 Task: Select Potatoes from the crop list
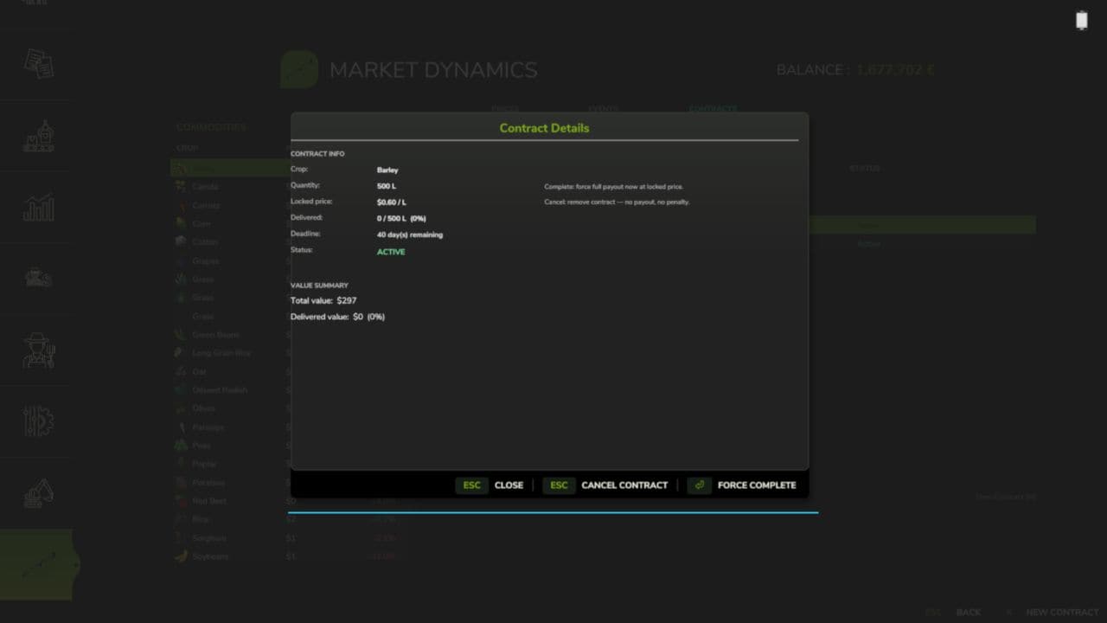pos(207,482)
